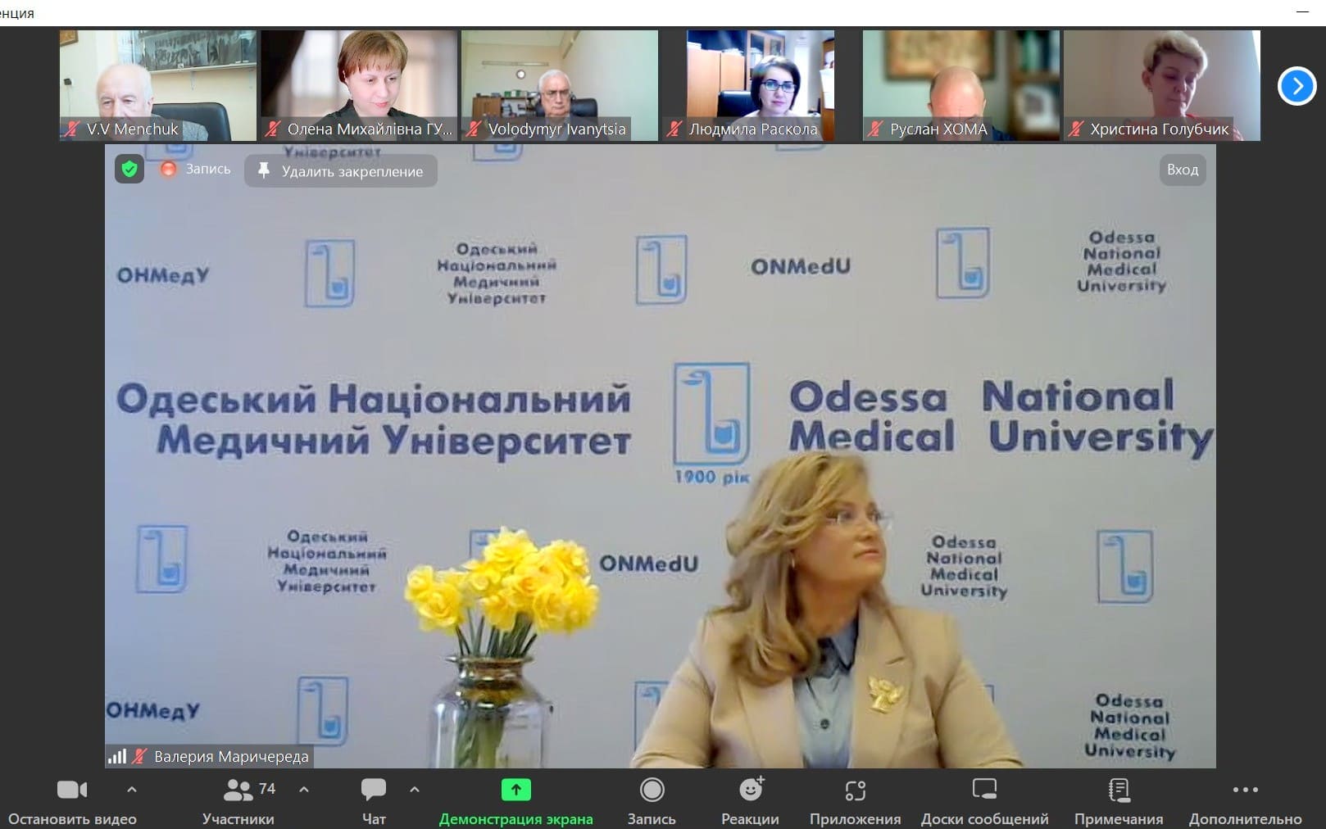Click the muted mic icon beside Валерия Маричереда
The height and width of the screenshot is (829, 1326).
pos(140,756)
